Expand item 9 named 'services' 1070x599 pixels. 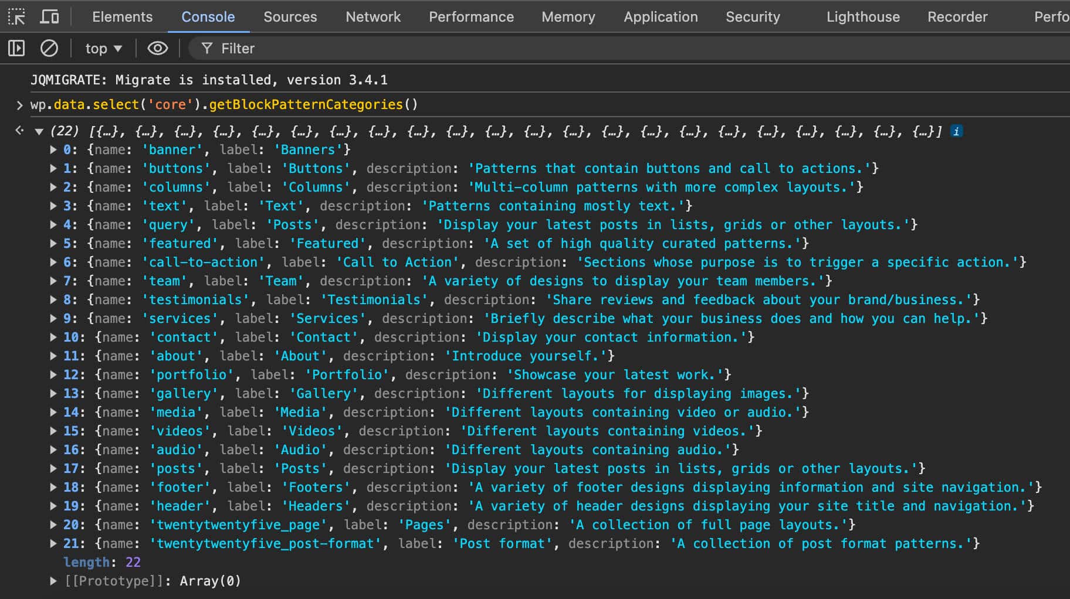(53, 318)
